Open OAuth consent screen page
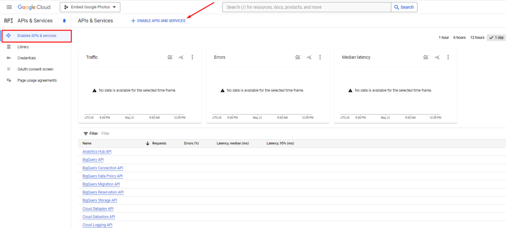 [35, 69]
